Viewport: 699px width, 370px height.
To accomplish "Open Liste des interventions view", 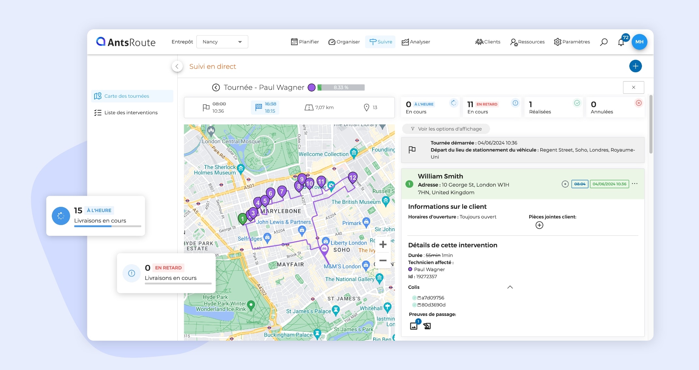I will coord(131,113).
